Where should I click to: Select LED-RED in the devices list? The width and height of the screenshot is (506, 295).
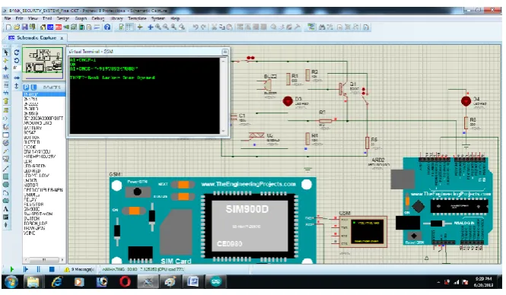click(x=32, y=171)
